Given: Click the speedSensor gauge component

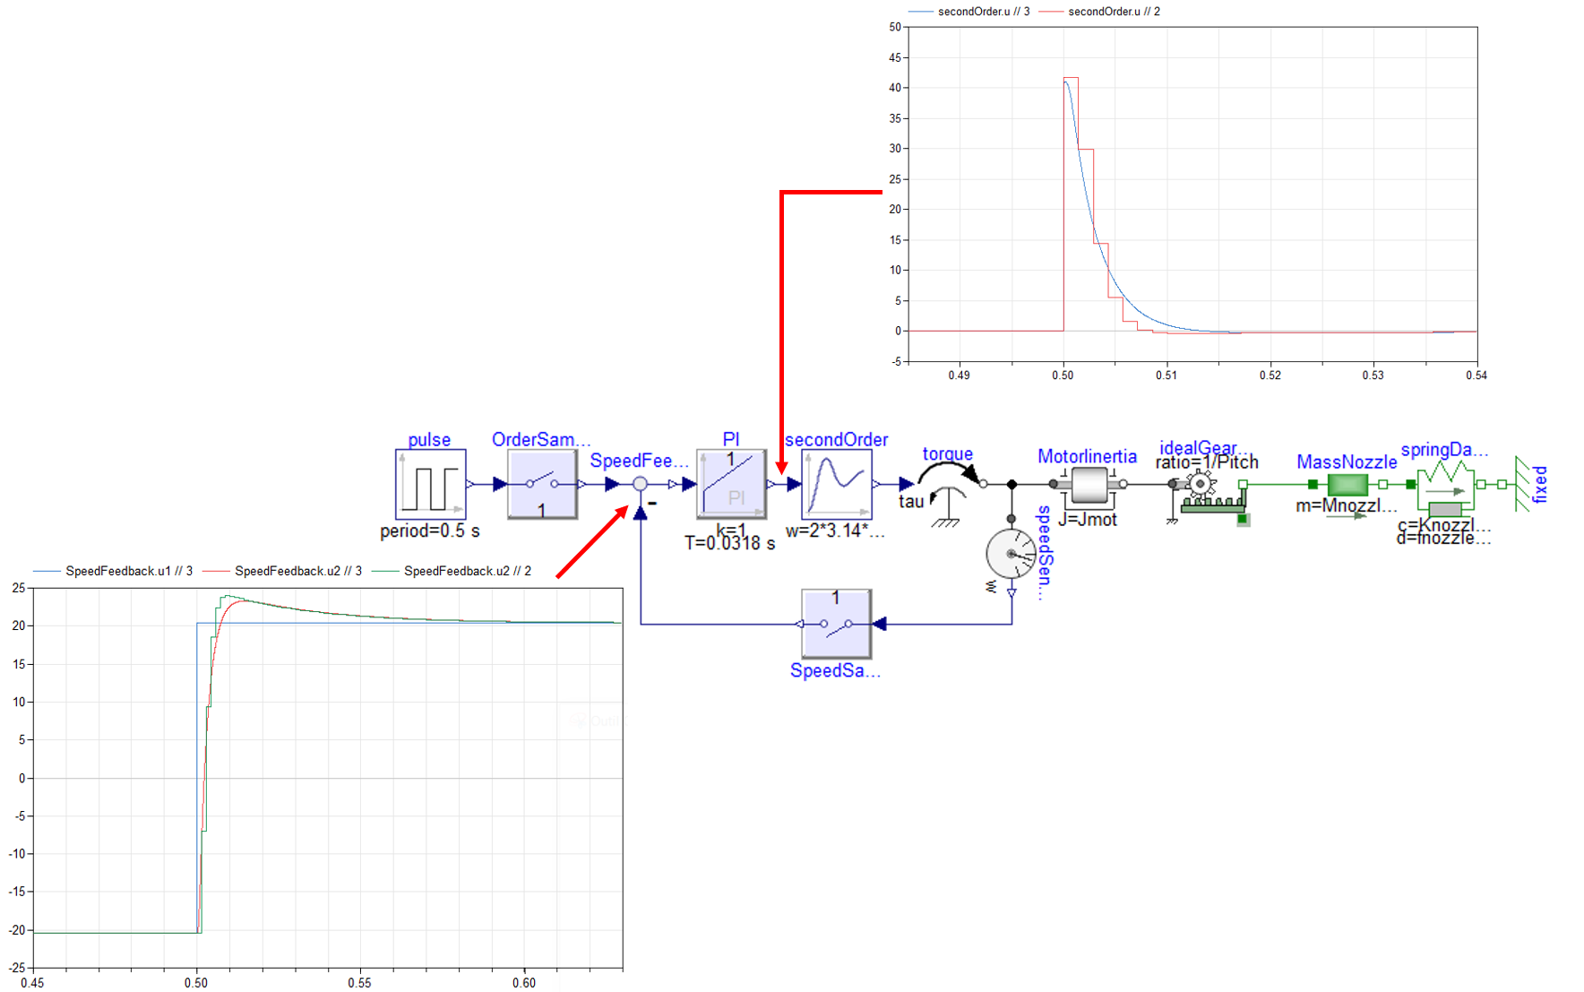Looking at the screenshot, I should tap(1012, 554).
